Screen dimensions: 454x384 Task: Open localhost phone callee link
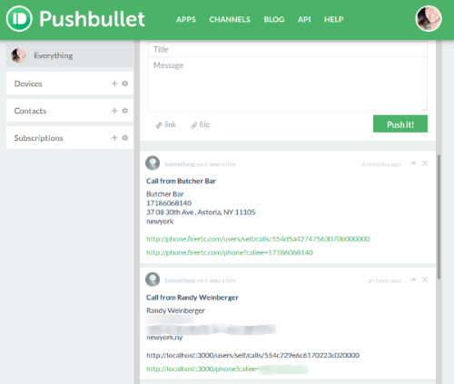(227, 369)
